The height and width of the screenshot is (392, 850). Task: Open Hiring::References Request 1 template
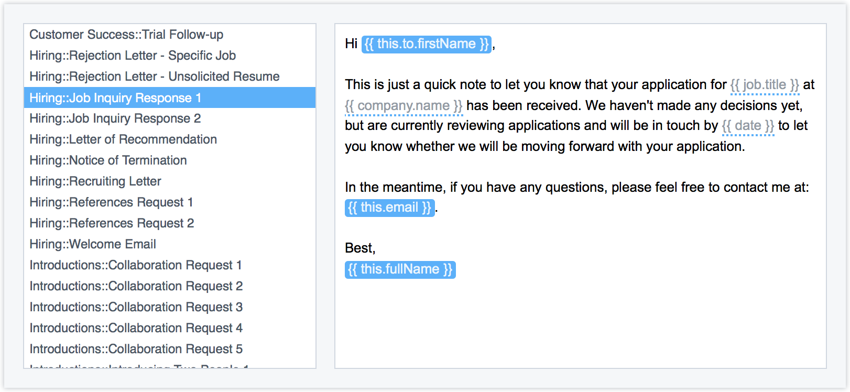(x=111, y=202)
